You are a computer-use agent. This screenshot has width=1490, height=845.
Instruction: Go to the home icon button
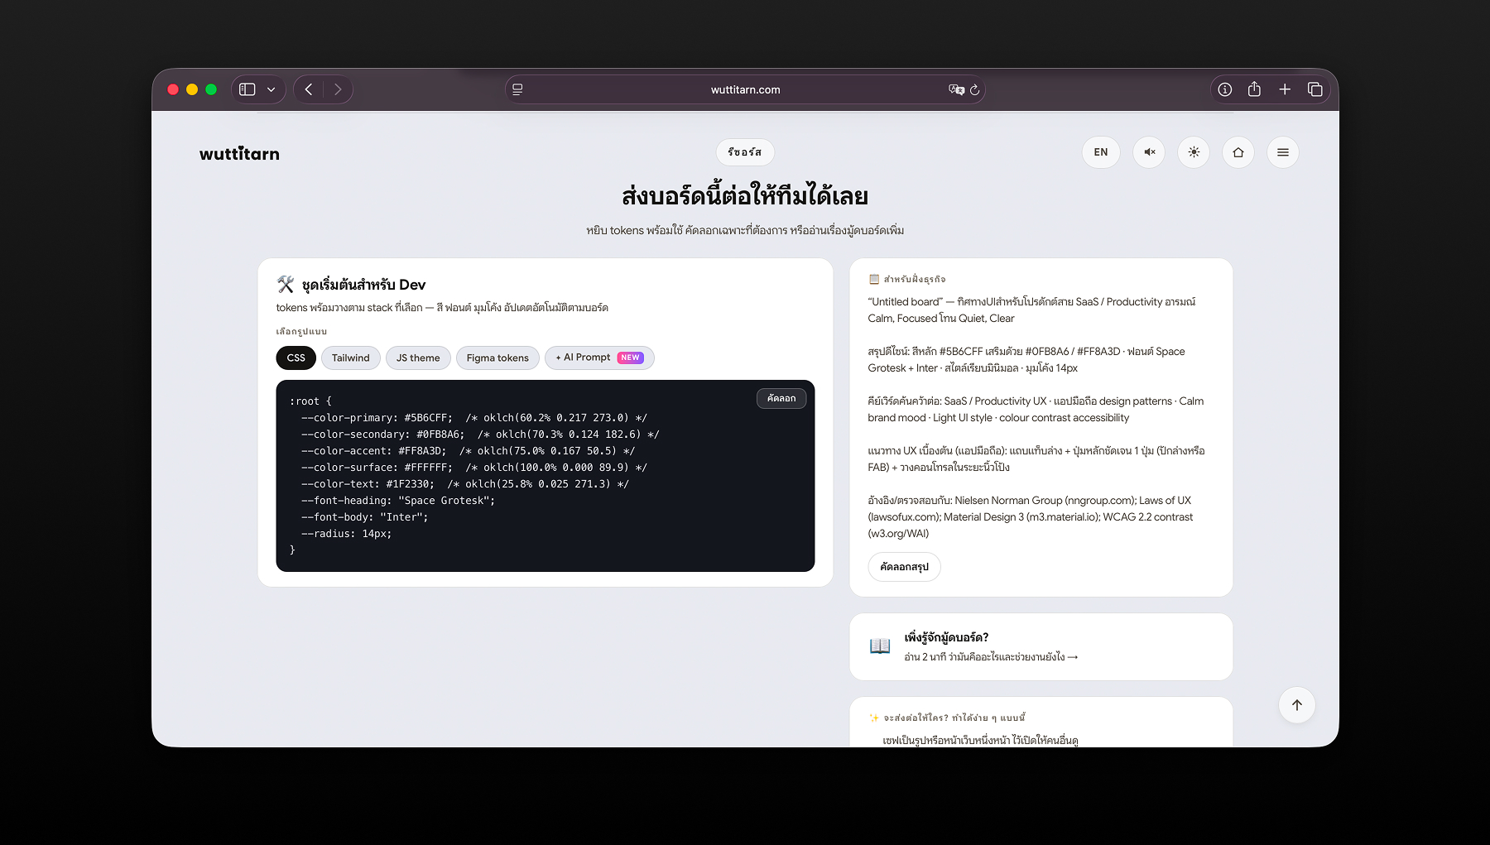1238,152
